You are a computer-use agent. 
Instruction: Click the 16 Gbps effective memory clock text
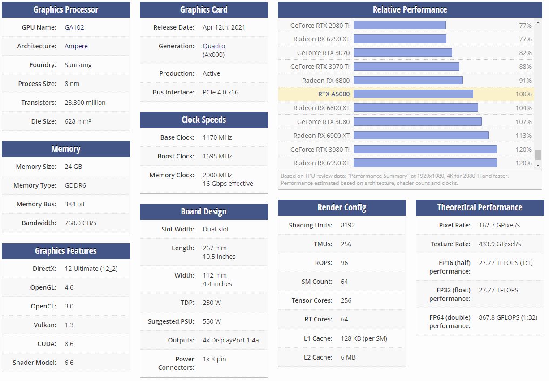point(228,184)
